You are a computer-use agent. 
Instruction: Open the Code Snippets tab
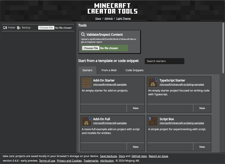point(134,70)
